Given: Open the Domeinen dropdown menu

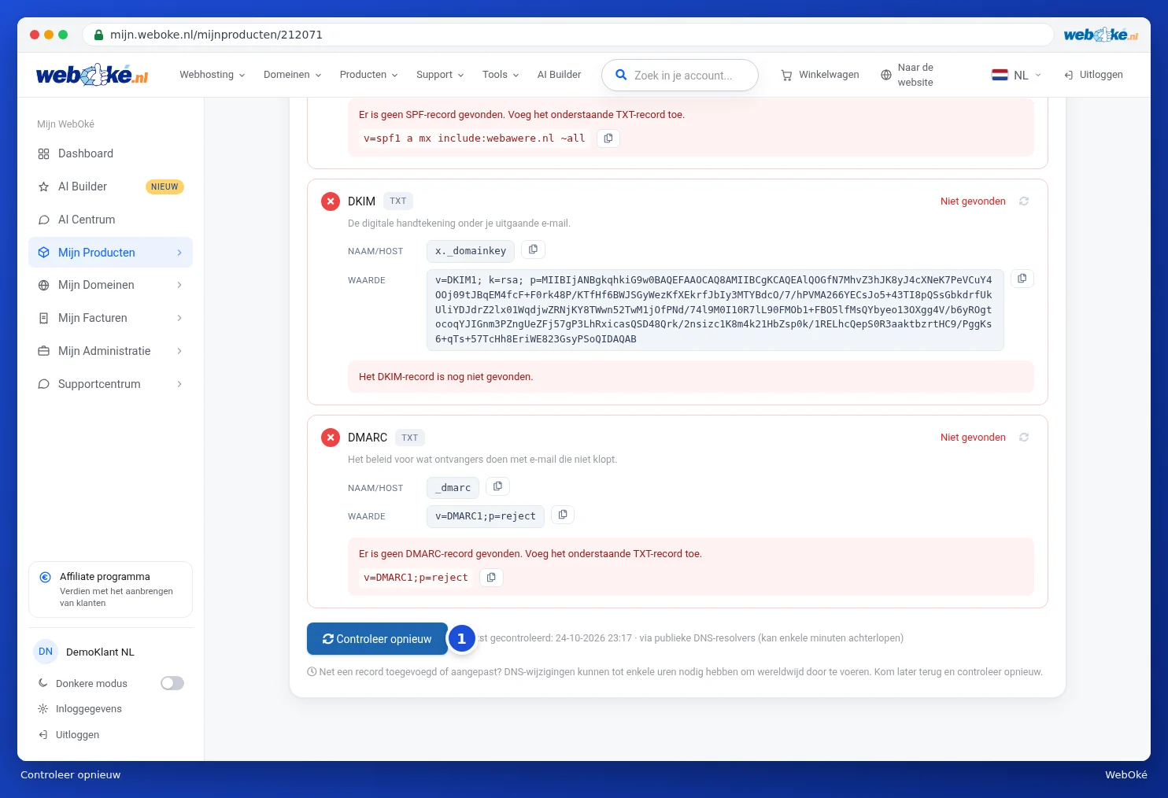Looking at the screenshot, I should tap(293, 75).
